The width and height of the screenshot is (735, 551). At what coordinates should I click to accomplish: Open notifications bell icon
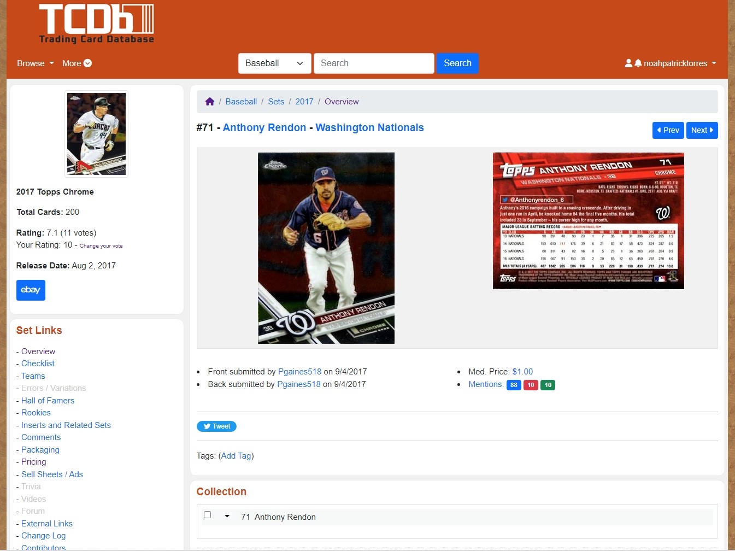[638, 63]
